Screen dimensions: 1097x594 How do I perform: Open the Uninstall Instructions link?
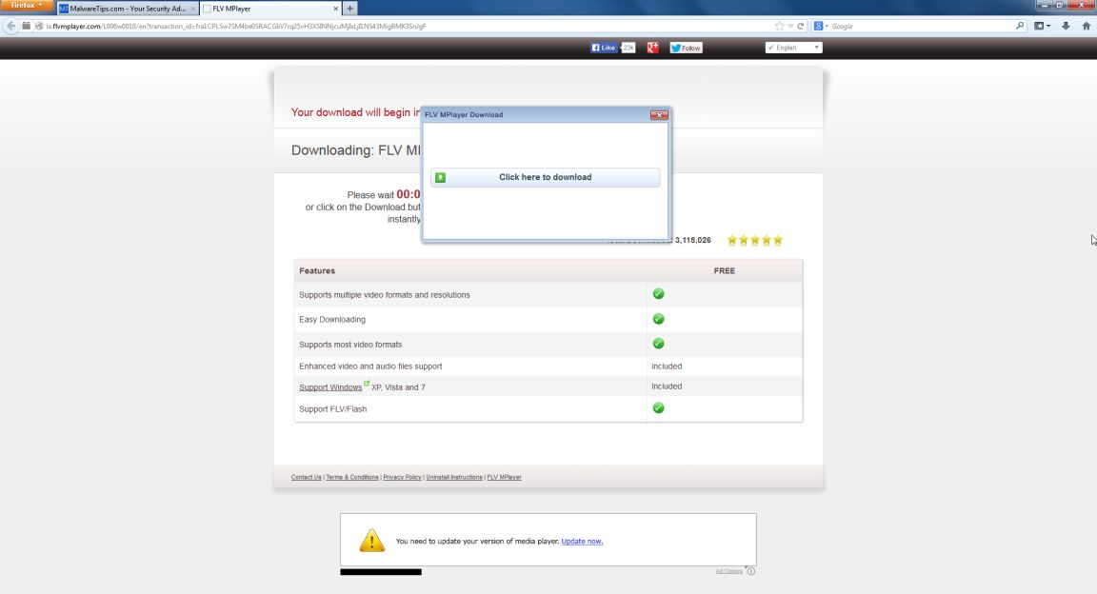[x=454, y=477]
